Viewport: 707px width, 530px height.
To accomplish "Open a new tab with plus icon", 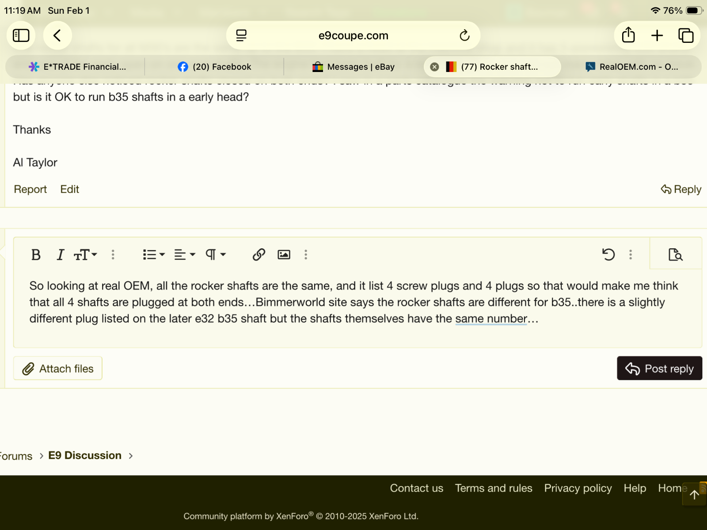I will [657, 35].
